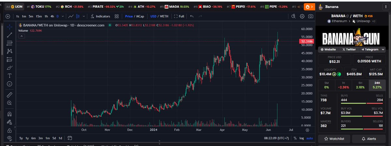
Task: Open the Alerts button
Action: (x=369, y=139)
